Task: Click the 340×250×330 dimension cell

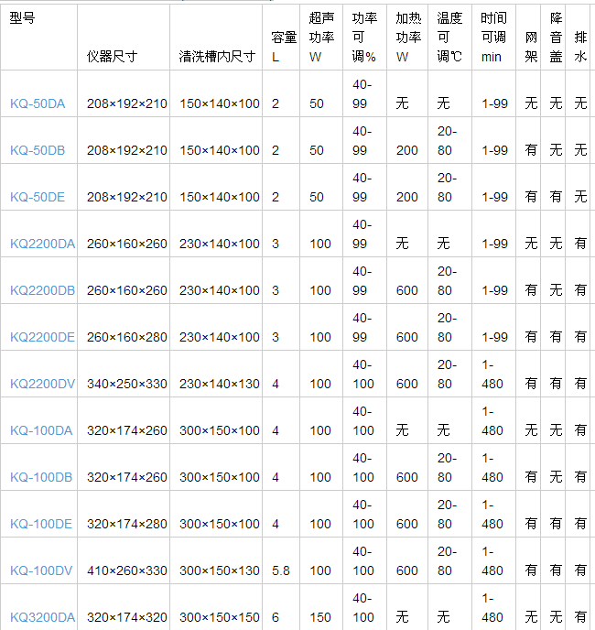Action: pyautogui.click(x=127, y=384)
